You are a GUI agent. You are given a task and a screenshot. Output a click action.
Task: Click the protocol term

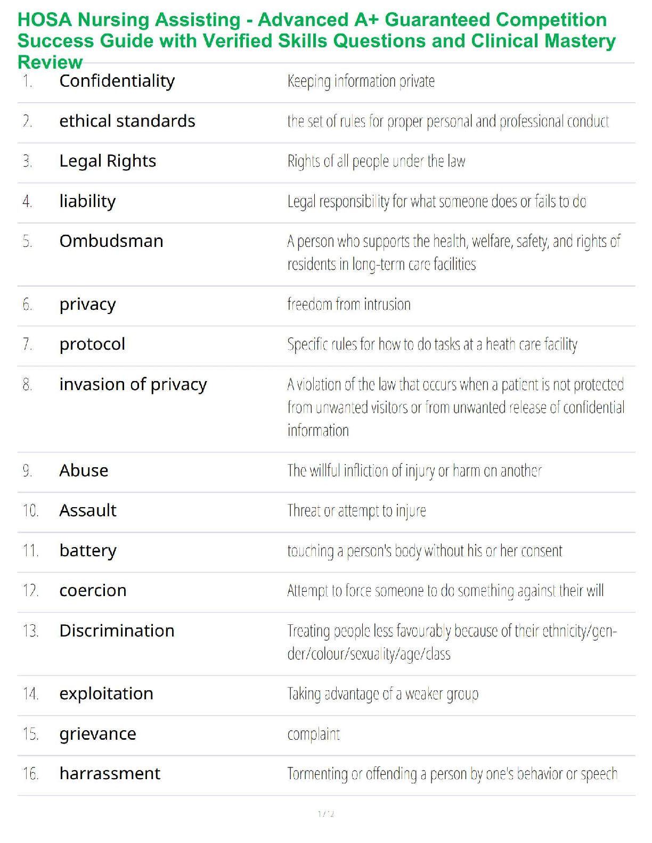coord(92,344)
